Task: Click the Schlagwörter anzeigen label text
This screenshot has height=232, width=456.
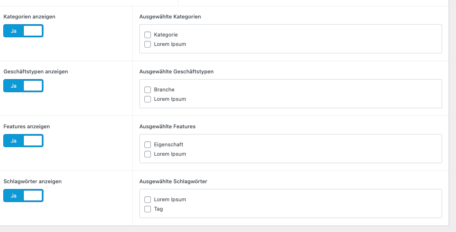Action: [32, 182]
